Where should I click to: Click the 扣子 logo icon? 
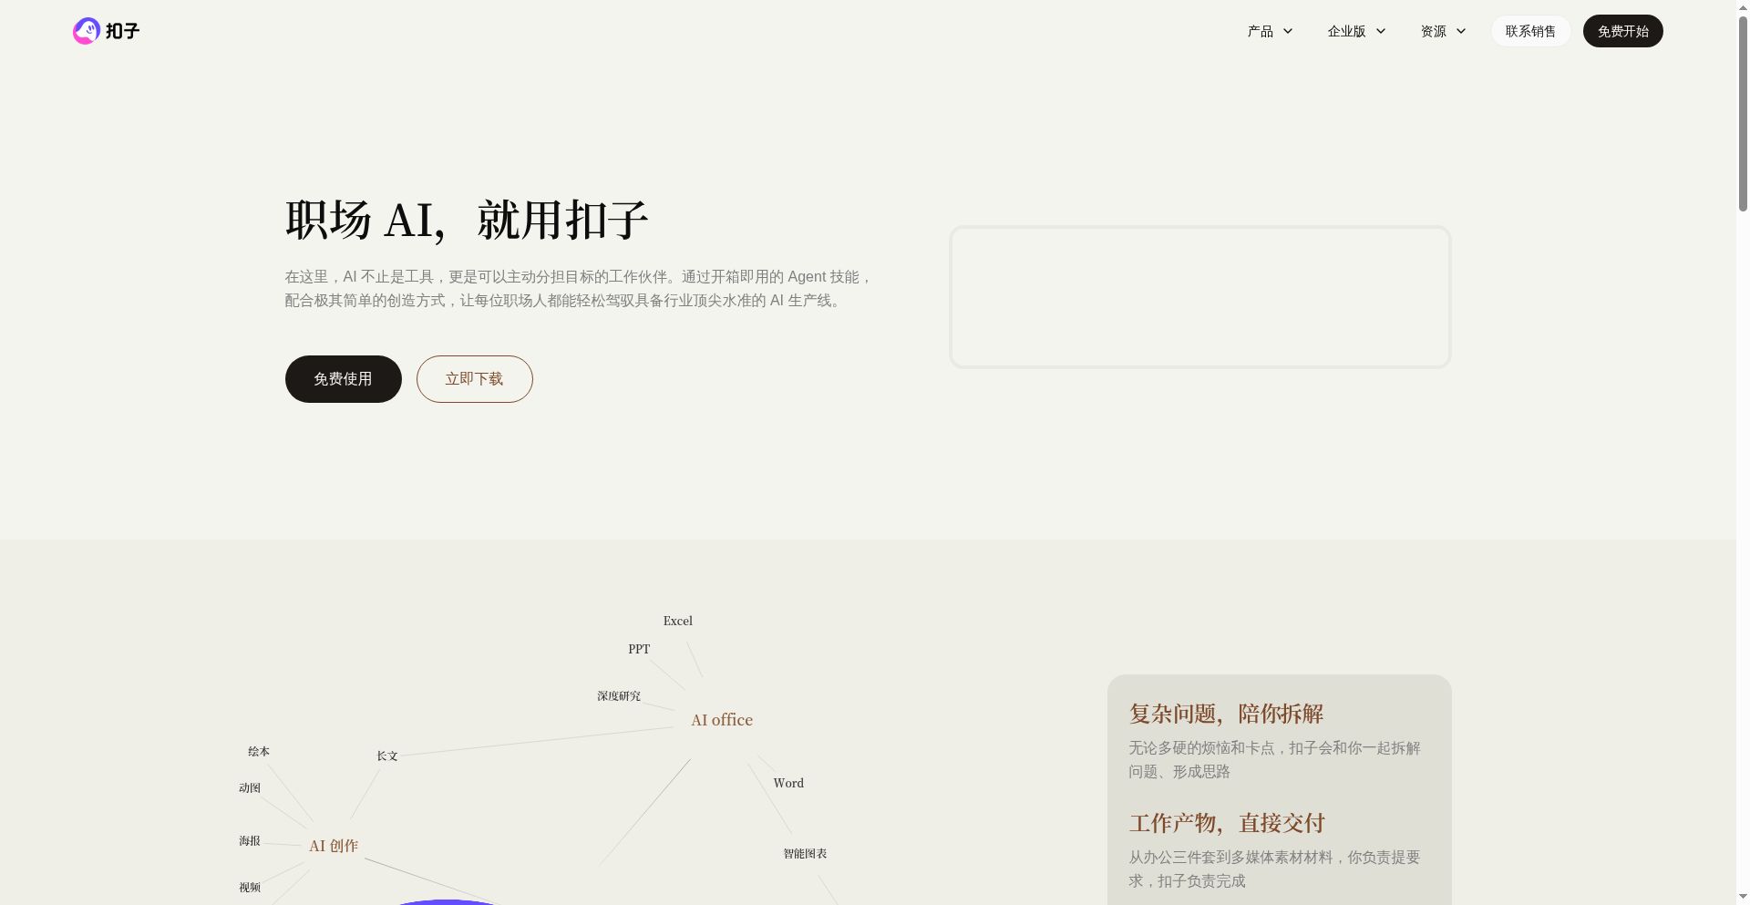coord(86,30)
